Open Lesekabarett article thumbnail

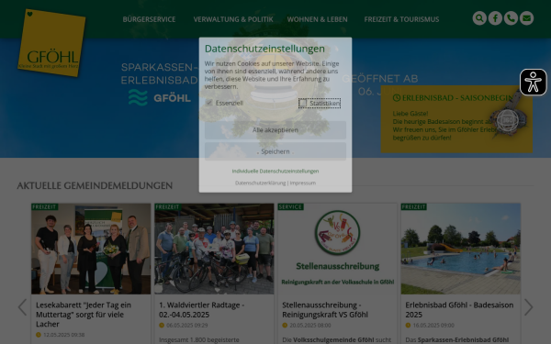tap(91, 249)
